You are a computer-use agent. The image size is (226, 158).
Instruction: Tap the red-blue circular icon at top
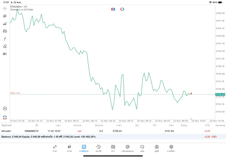[122, 9]
